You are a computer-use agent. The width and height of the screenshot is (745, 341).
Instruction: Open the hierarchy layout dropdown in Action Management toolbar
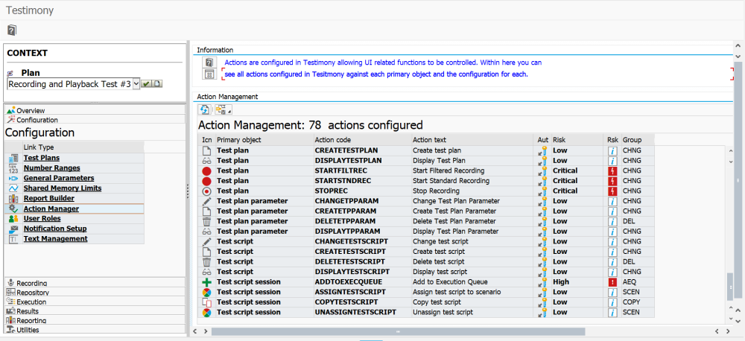[x=223, y=109]
